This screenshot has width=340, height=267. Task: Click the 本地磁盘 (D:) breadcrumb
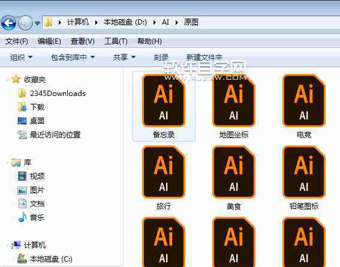coord(125,22)
